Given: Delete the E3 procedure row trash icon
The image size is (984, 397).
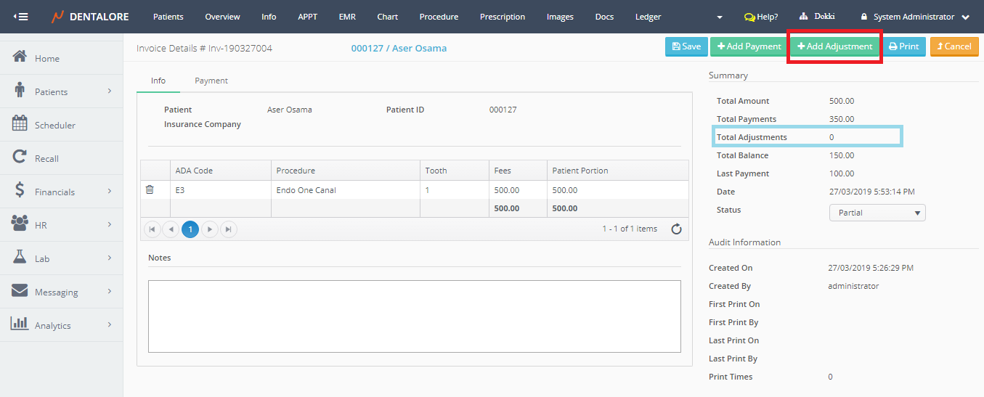Looking at the screenshot, I should point(150,190).
